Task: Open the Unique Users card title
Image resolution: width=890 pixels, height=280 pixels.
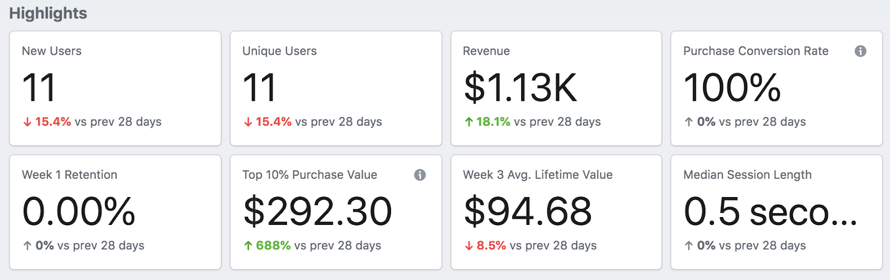Action: (279, 51)
